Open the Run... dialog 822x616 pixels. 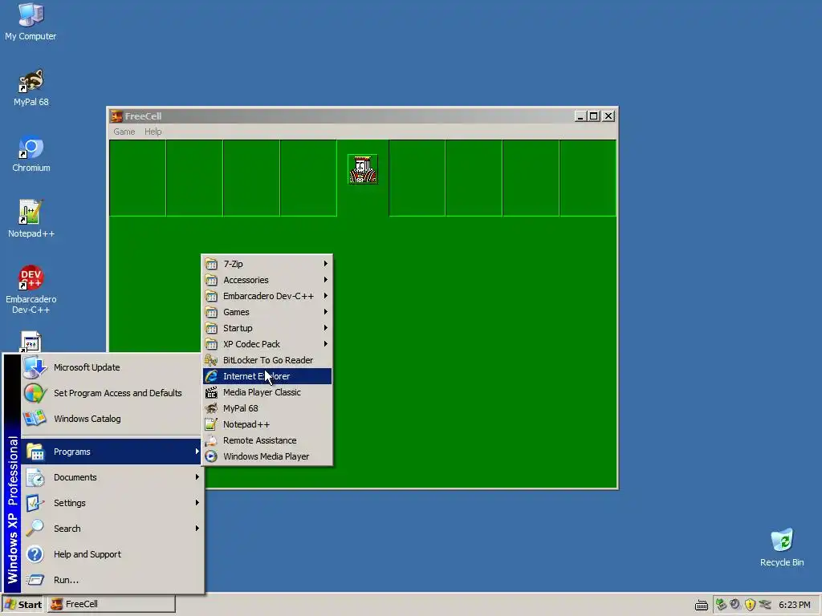(x=112, y=580)
